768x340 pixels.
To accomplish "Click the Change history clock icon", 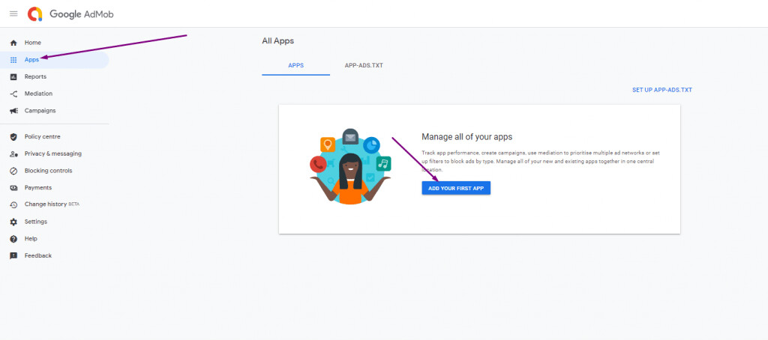I will pos(13,205).
